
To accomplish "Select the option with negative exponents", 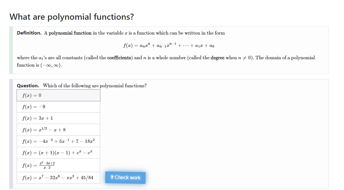I will click(58, 141).
